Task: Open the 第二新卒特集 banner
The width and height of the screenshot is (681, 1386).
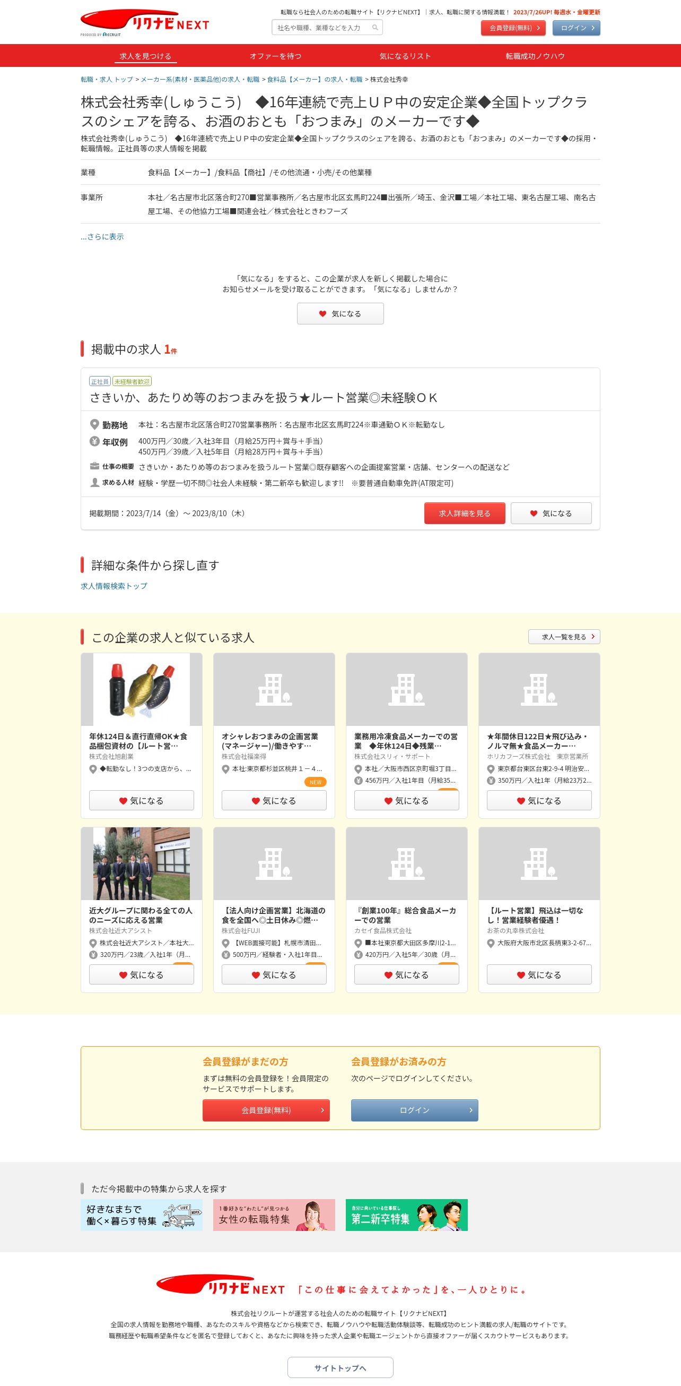Action: [x=407, y=1215]
